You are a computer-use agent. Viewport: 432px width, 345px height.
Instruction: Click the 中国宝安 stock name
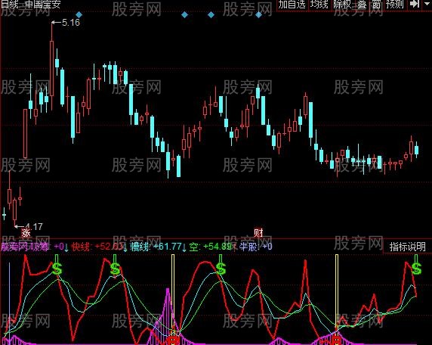click(43, 4)
